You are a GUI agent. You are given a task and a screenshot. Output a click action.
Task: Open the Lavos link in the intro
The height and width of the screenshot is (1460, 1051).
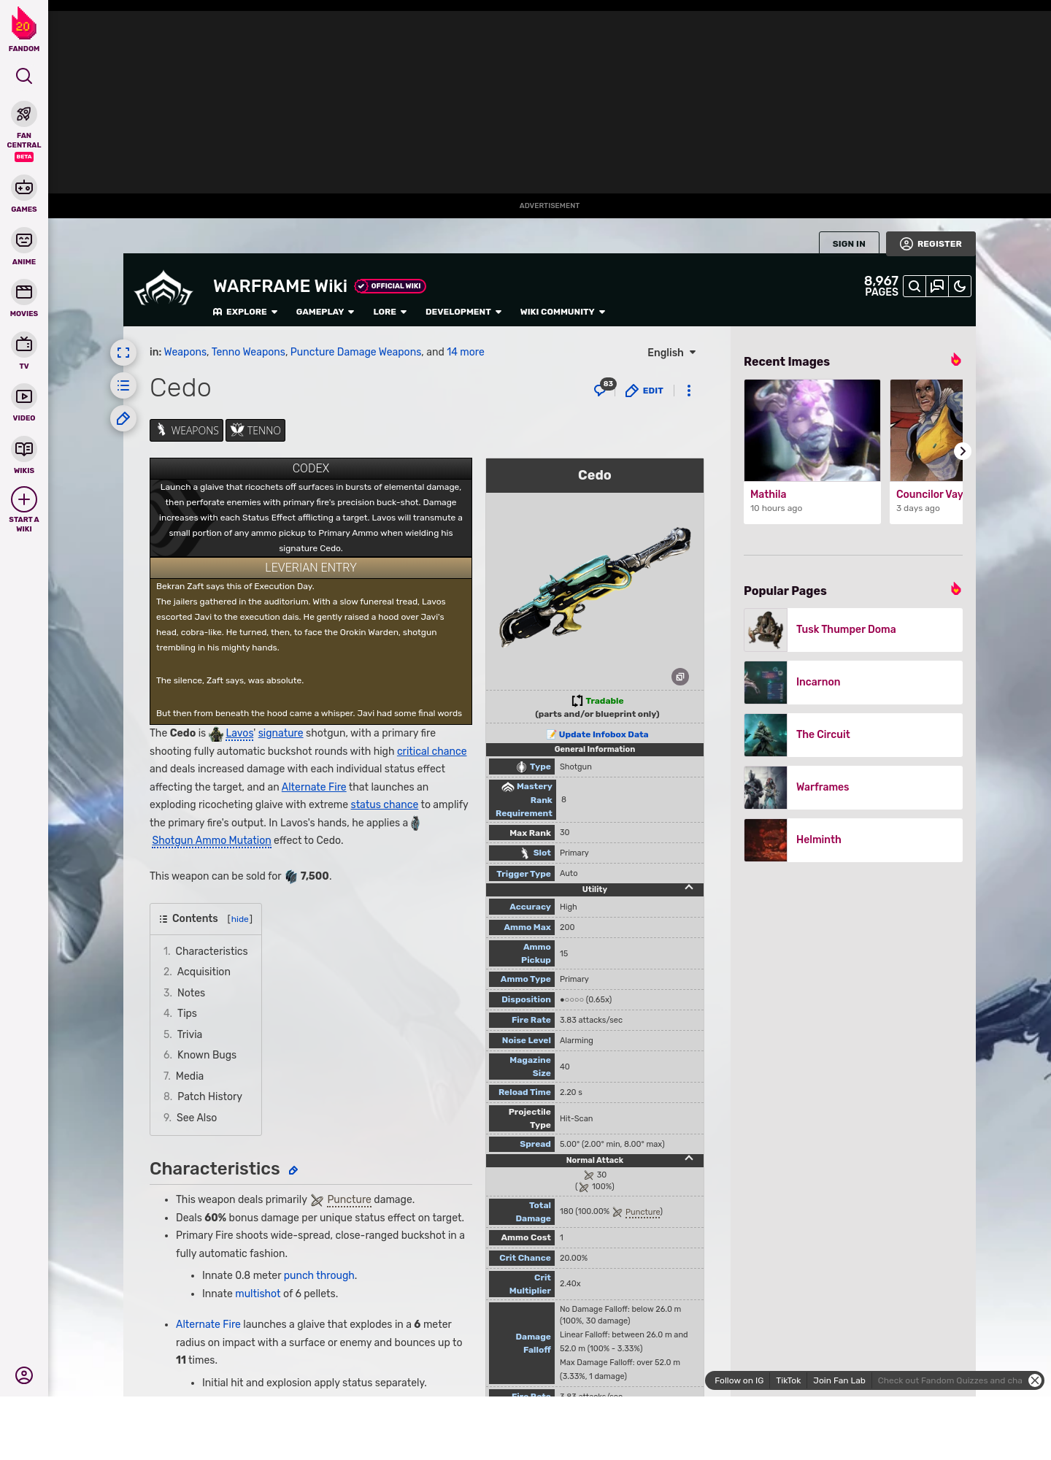click(239, 733)
